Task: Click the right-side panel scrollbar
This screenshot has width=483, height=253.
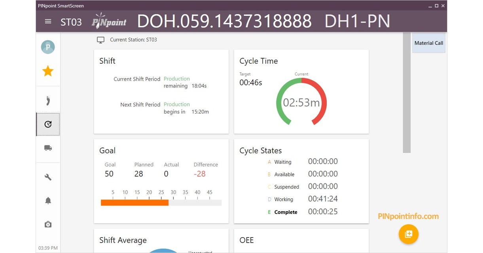Action: point(406,95)
